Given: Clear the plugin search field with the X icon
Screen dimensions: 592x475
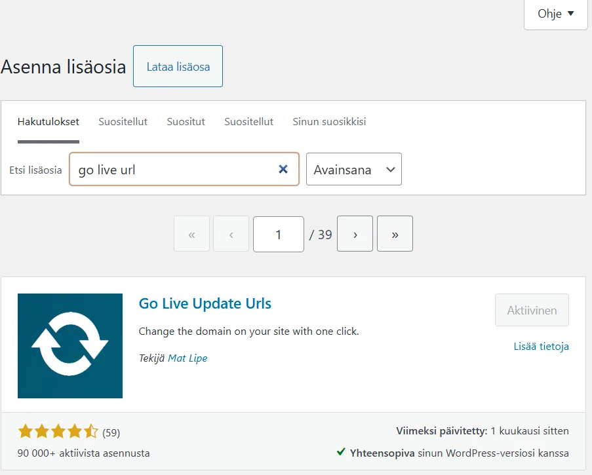Looking at the screenshot, I should pyautogui.click(x=283, y=170).
